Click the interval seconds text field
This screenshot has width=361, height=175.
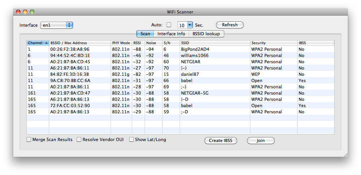182,25
